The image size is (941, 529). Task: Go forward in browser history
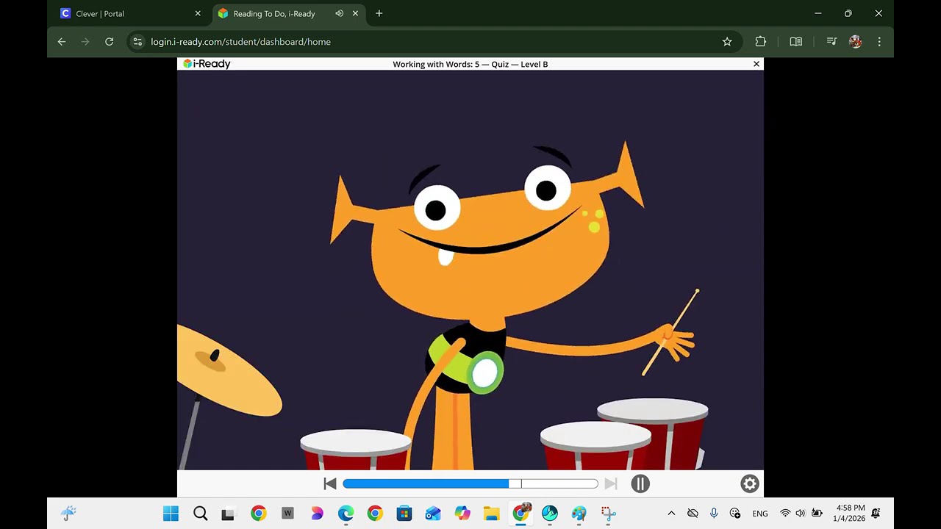tap(85, 42)
